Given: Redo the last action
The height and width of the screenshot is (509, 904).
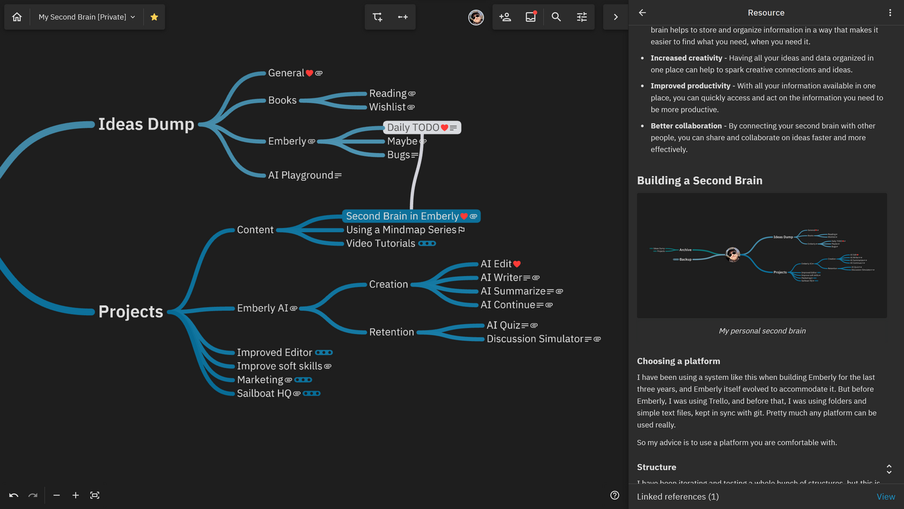Looking at the screenshot, I should point(33,495).
